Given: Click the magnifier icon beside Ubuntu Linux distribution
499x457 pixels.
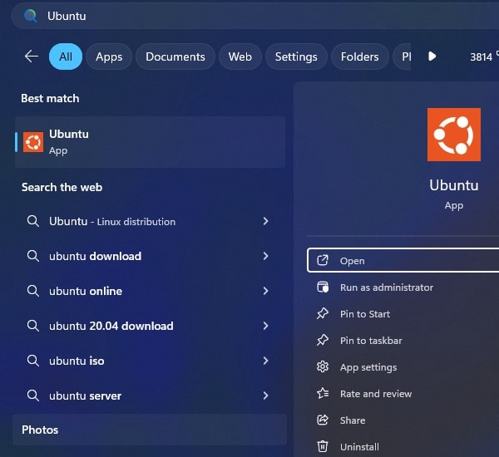Looking at the screenshot, I should (x=33, y=221).
